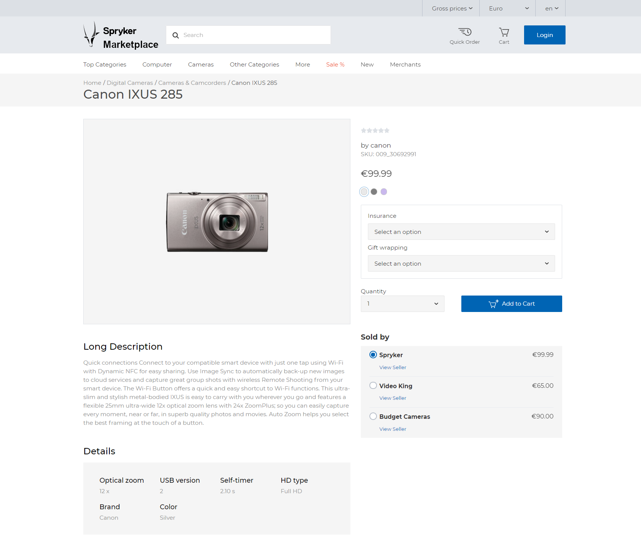Click the SKU 009_30692991 text
This screenshot has height=544, width=641.
pos(388,154)
